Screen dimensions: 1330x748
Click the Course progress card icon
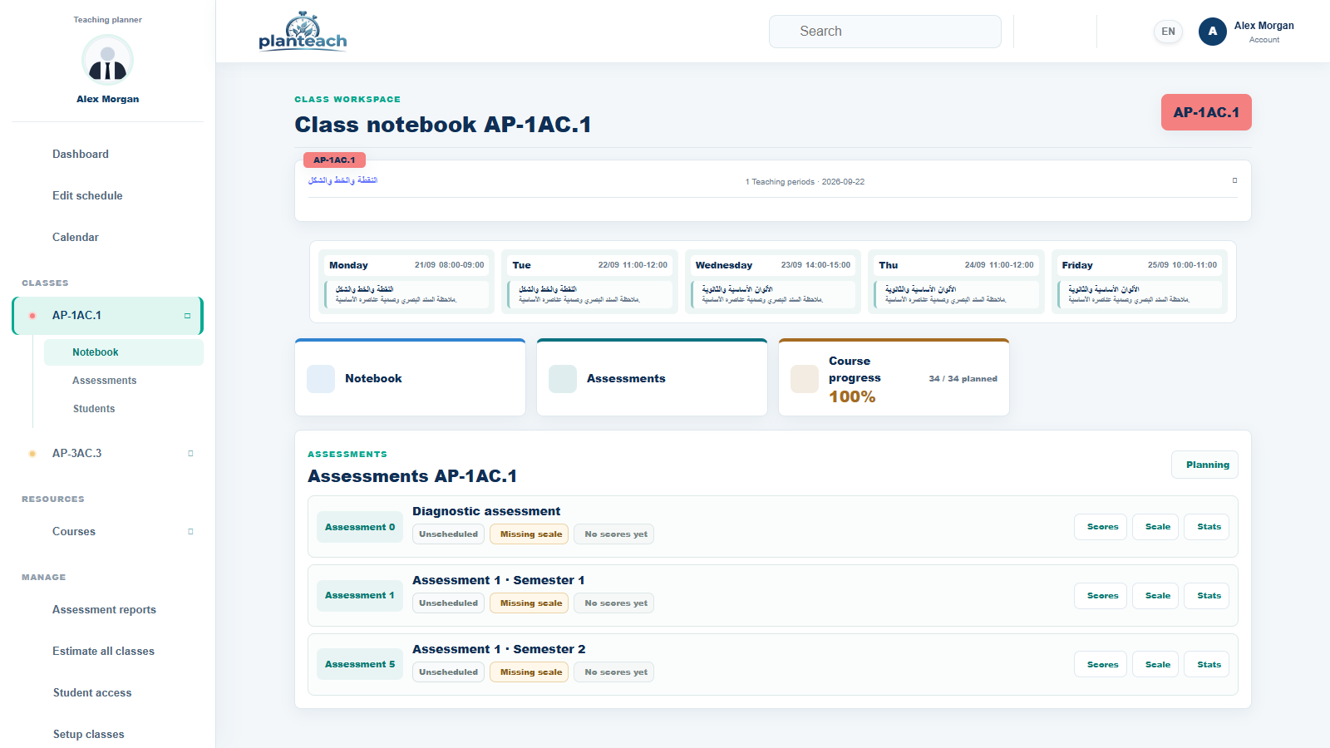[805, 379]
